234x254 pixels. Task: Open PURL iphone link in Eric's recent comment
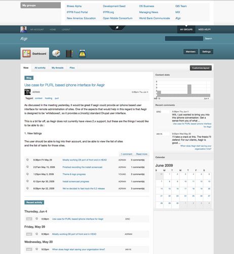192,125
